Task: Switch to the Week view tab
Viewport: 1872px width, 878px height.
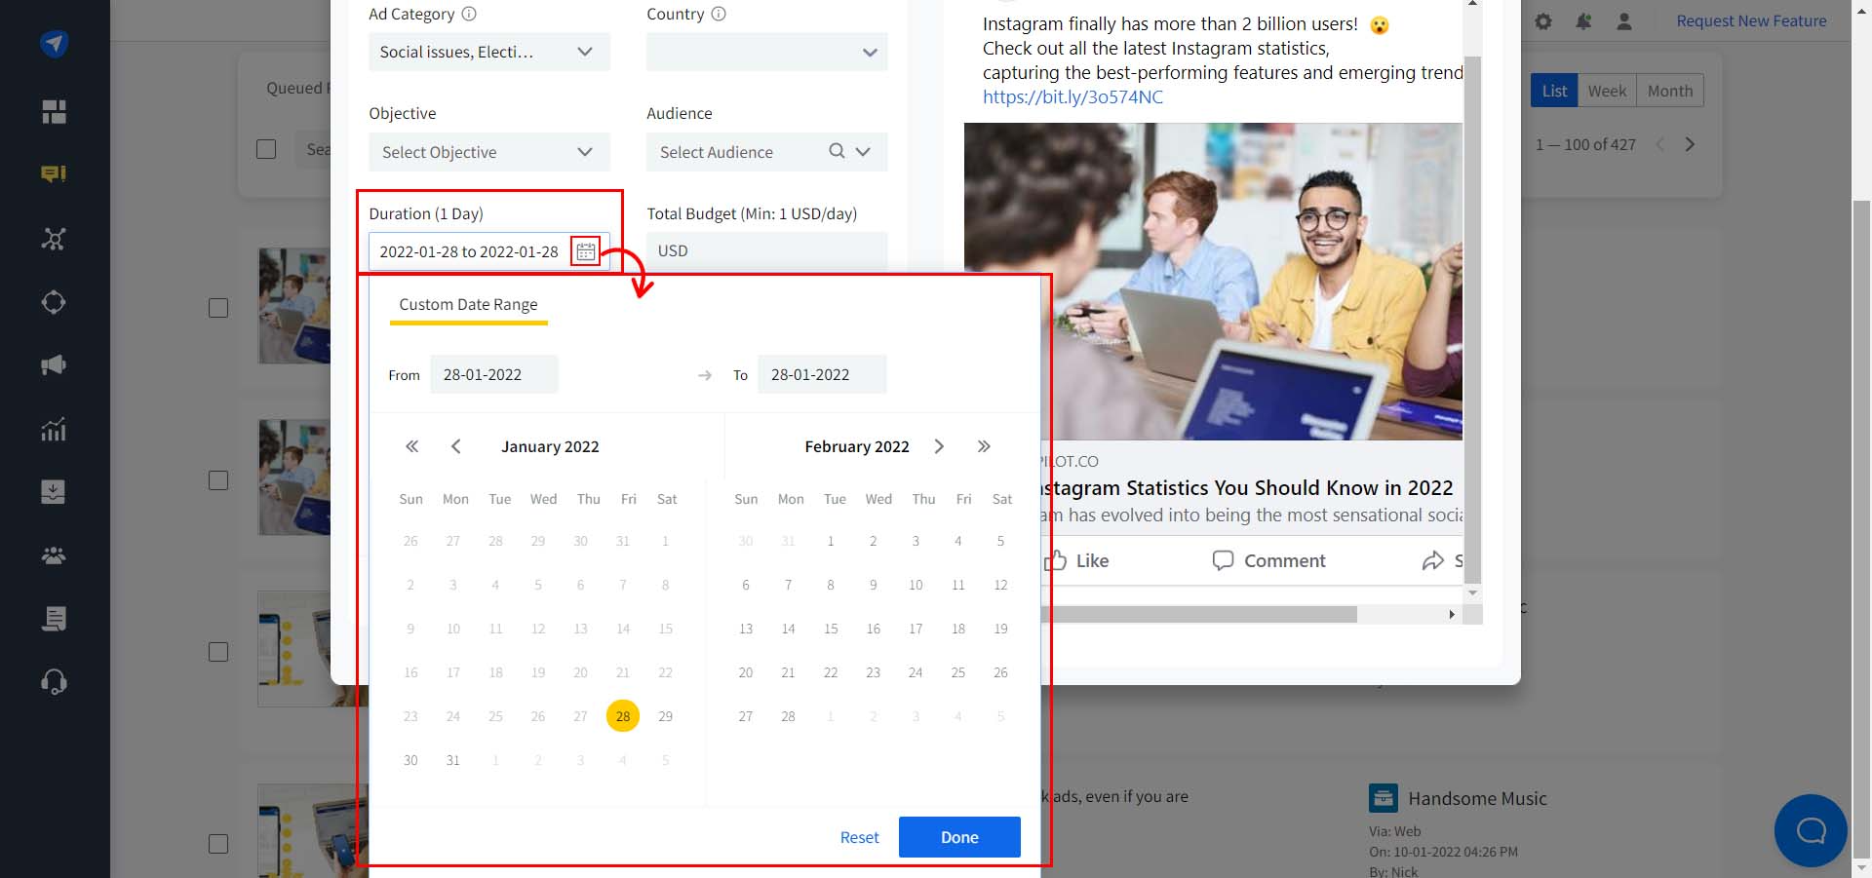Action: tap(1607, 91)
